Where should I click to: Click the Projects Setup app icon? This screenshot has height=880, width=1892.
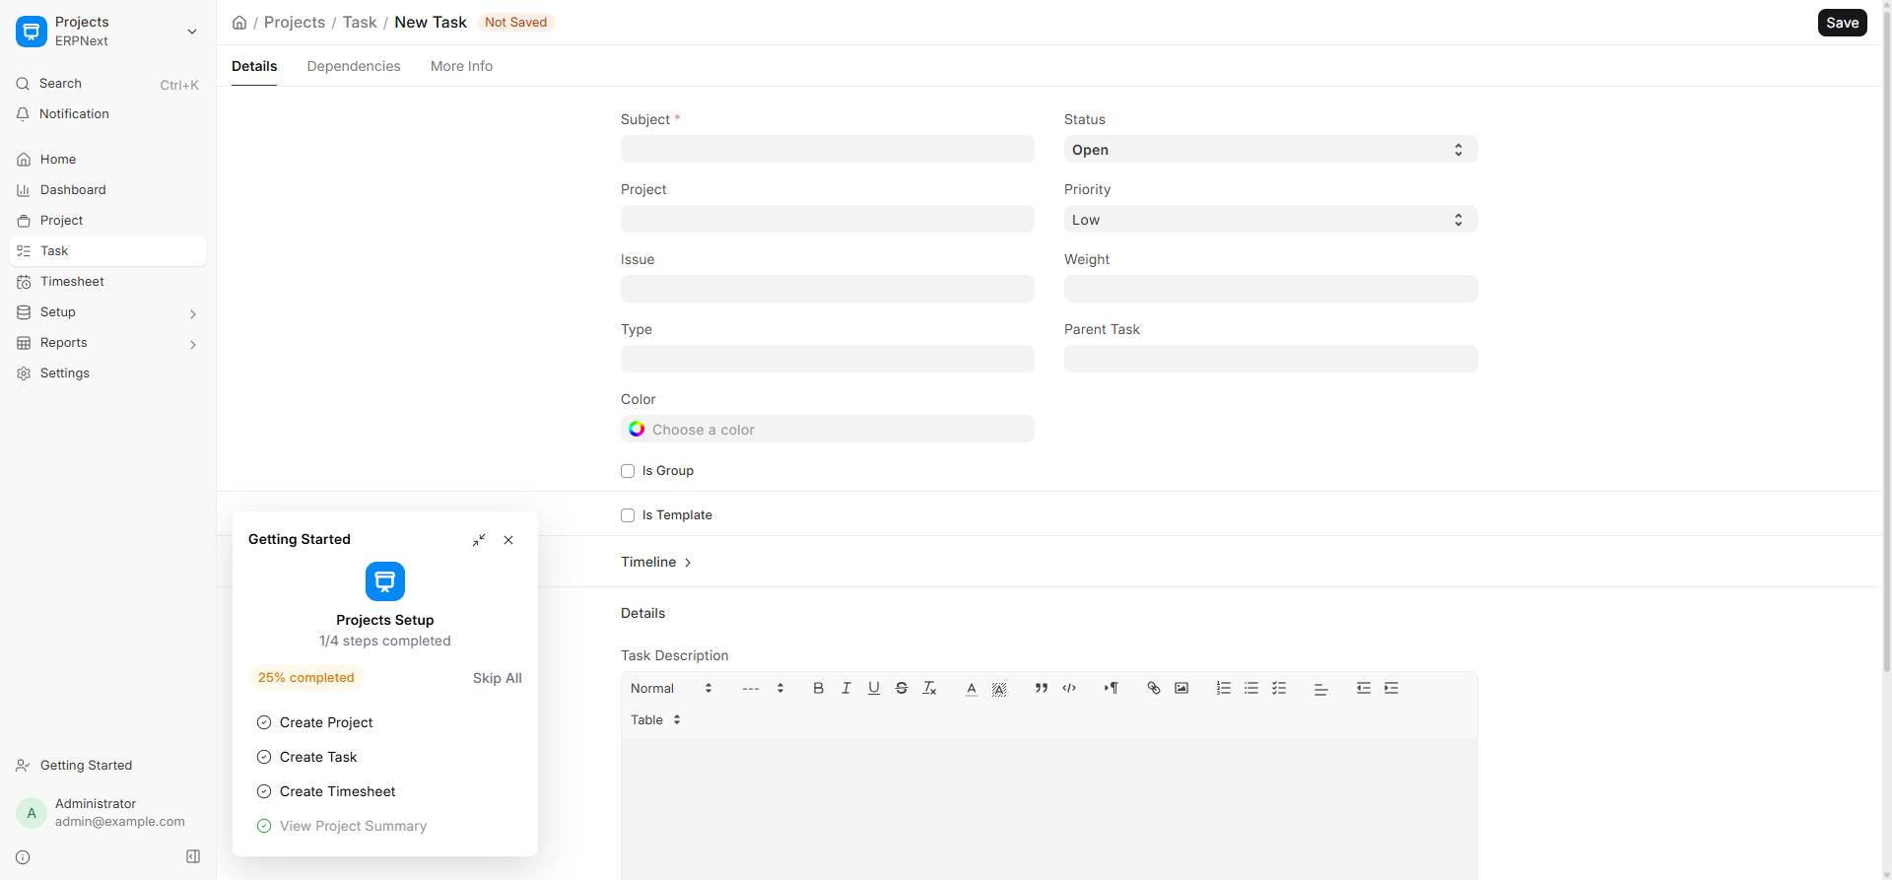coord(385,581)
